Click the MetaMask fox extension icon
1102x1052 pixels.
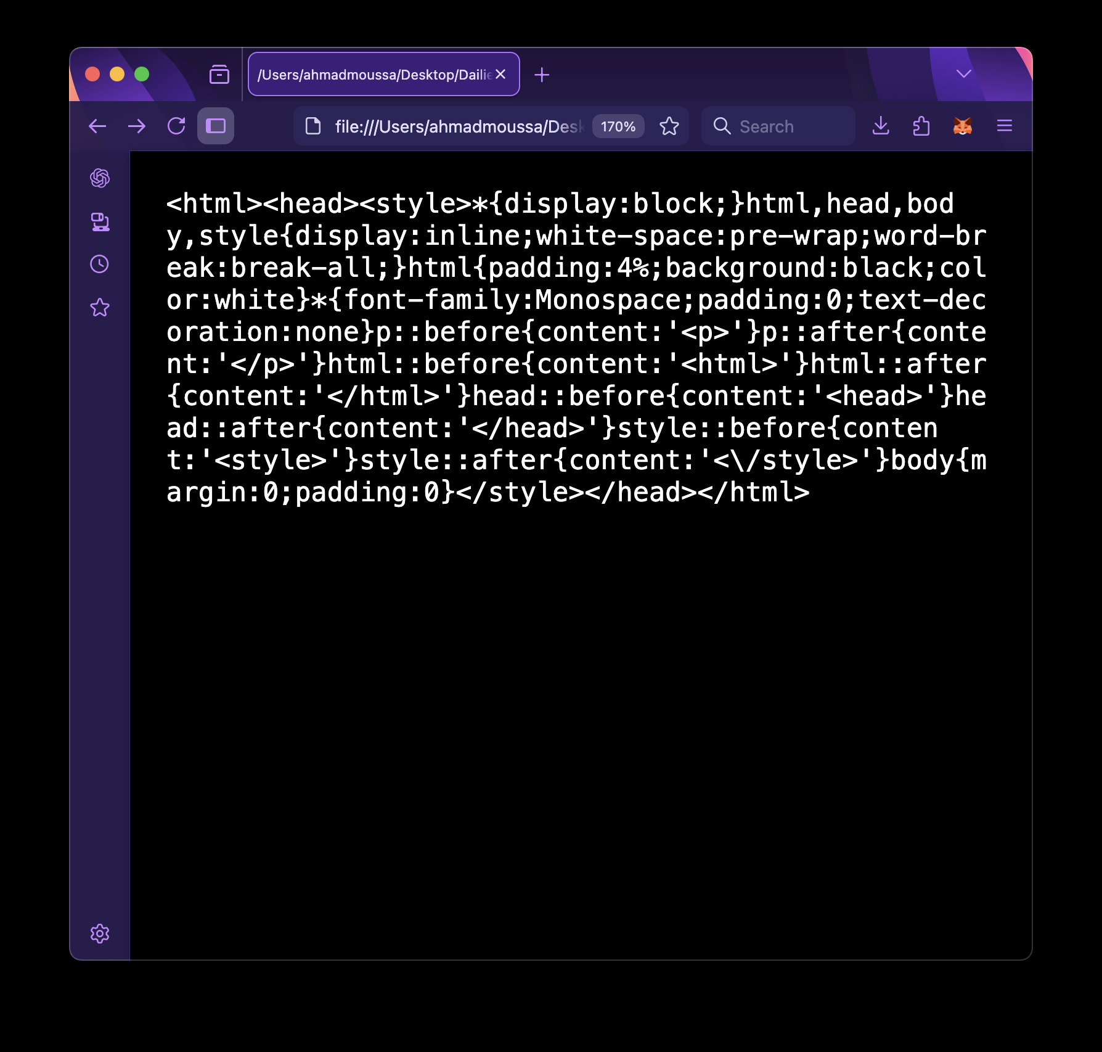click(962, 126)
